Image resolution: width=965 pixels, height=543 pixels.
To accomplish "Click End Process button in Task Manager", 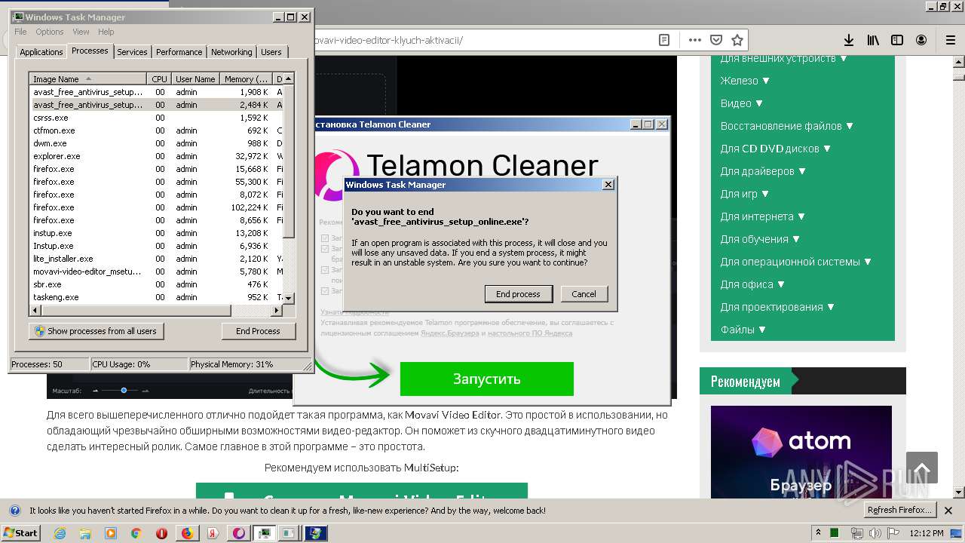I will [x=258, y=331].
